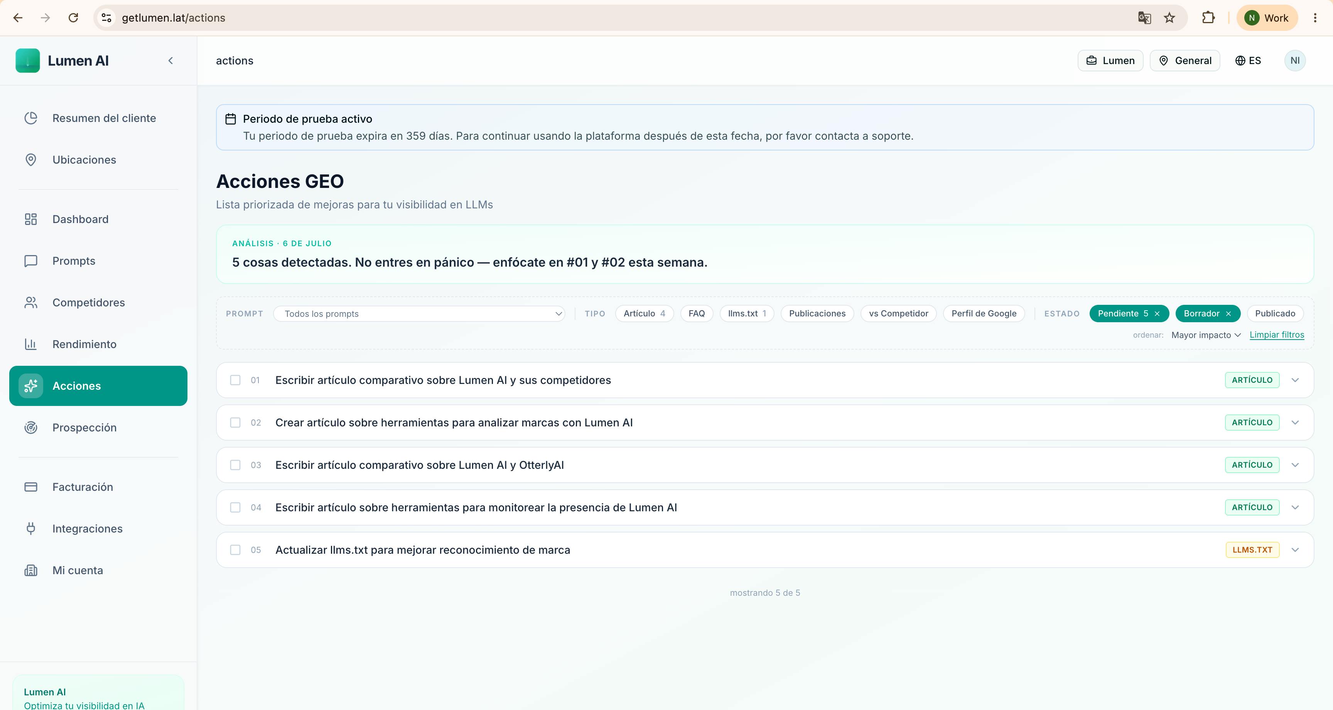
Task: Toggle the FAQ type filter chip
Action: (697, 314)
